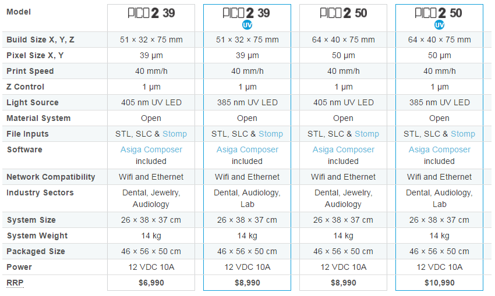The width and height of the screenshot is (495, 296).
Task: Click the PICO2 39 logo in the first column
Action: click(151, 13)
